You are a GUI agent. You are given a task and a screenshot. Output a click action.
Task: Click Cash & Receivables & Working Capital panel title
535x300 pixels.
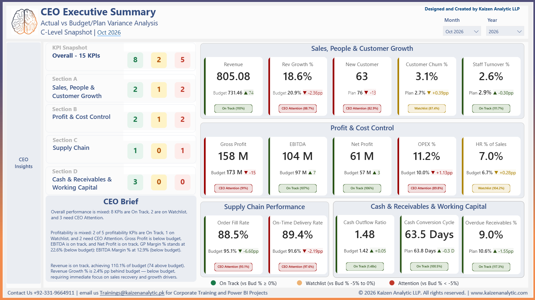tap(428, 207)
